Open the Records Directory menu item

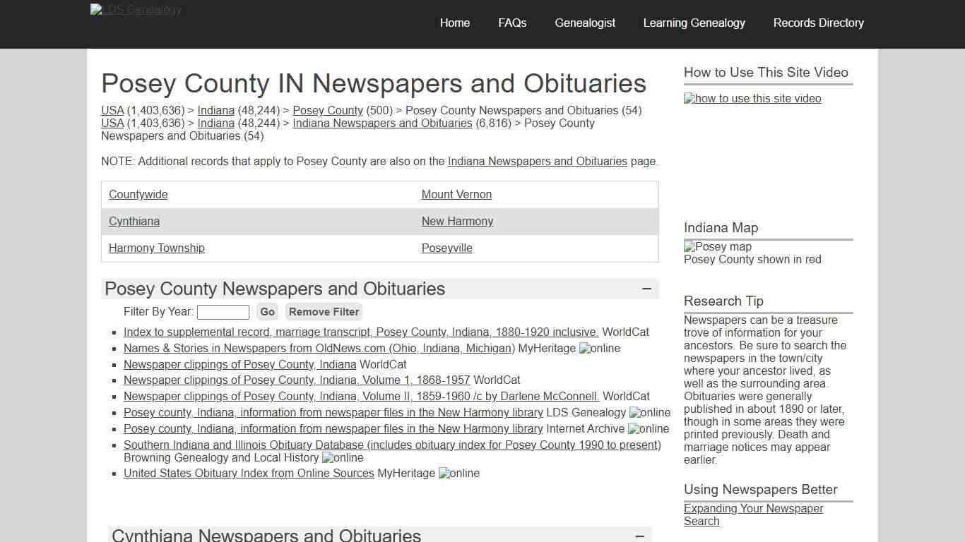click(818, 23)
